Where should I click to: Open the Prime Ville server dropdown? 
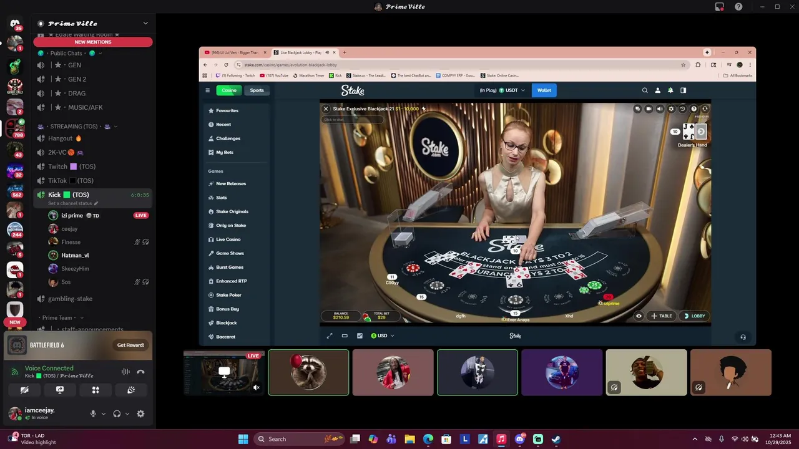93,23
